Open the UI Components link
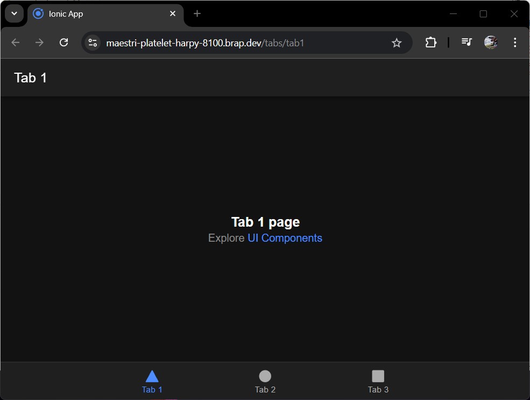This screenshot has width=530, height=400. click(285, 238)
